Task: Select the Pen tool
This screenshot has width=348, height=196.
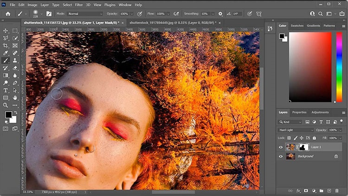Action: pos(15,83)
